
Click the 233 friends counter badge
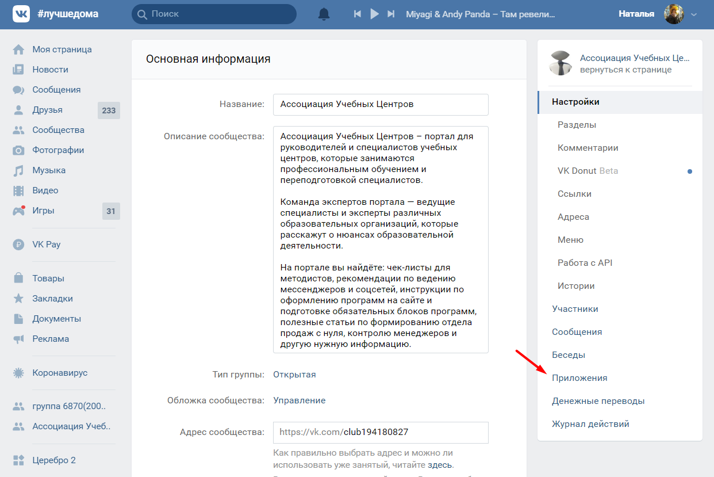(x=109, y=110)
